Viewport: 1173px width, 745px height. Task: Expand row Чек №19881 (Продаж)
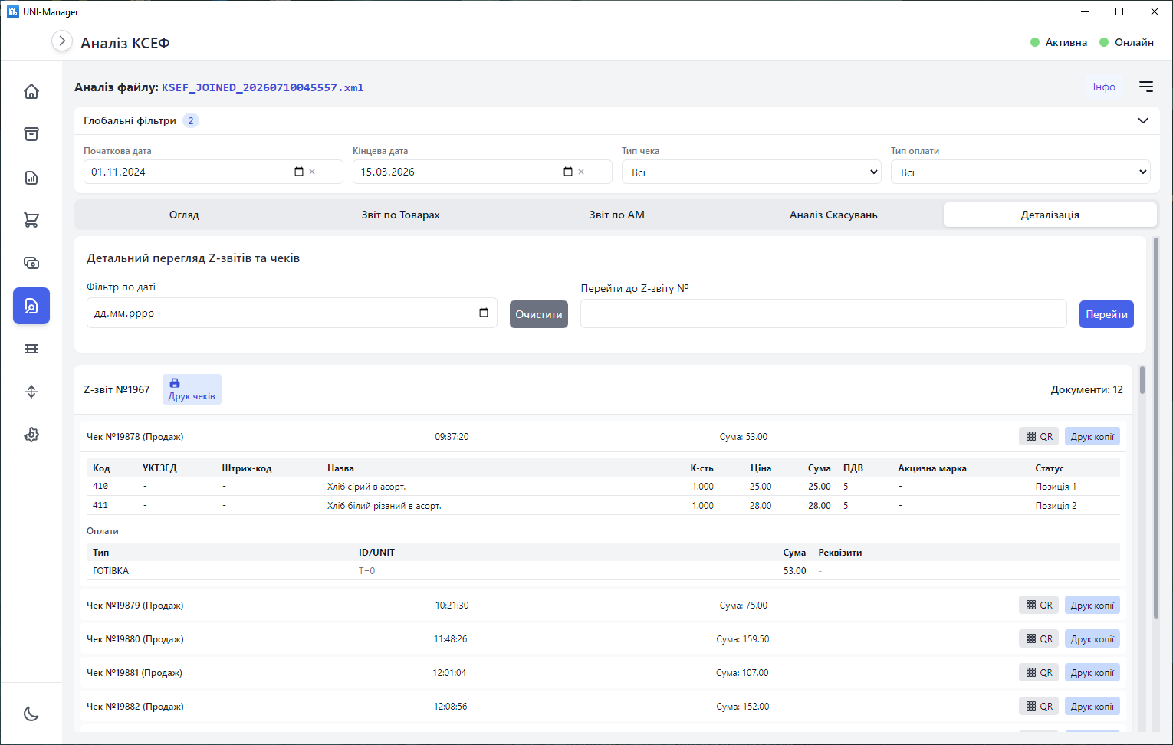(x=602, y=672)
